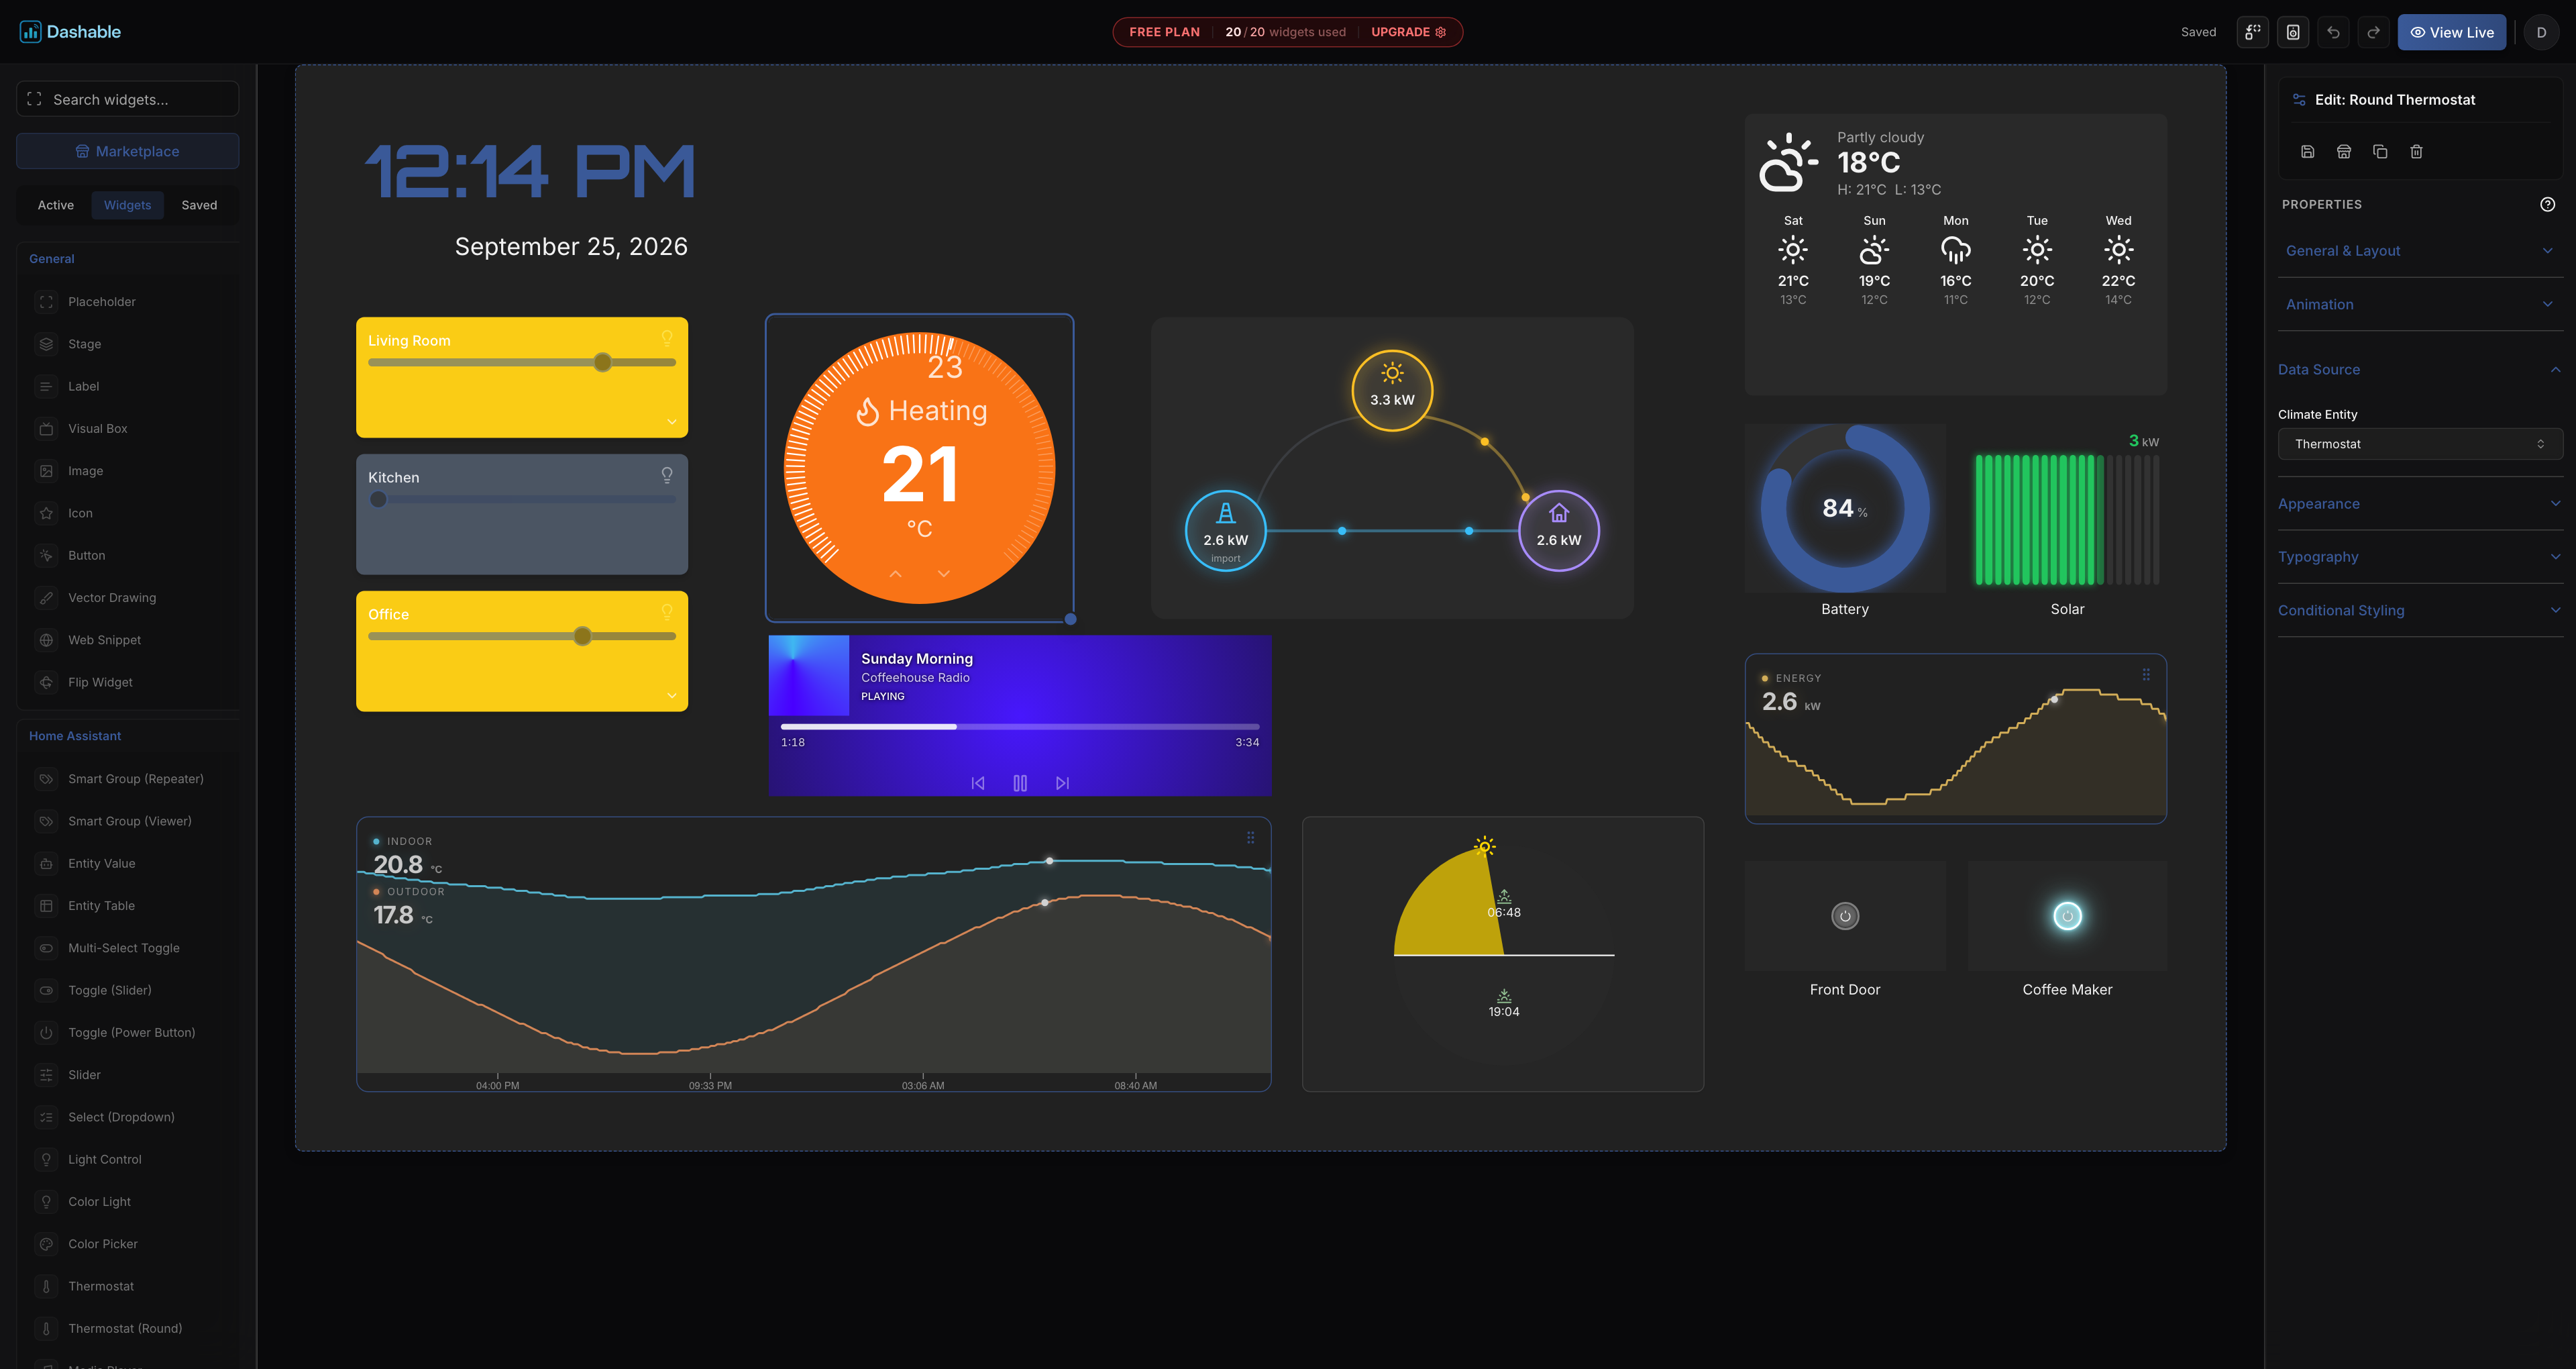The height and width of the screenshot is (1369, 2576).
Task: Click the drag handle on the Indoor chart
Action: [1250, 838]
